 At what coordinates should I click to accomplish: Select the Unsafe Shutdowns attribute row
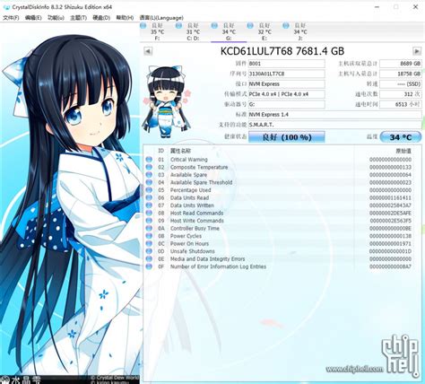279,251
